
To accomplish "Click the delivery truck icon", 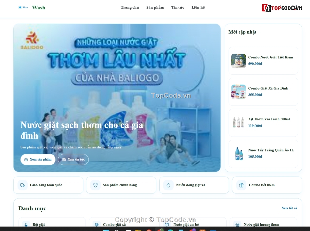I will coord(23,185).
